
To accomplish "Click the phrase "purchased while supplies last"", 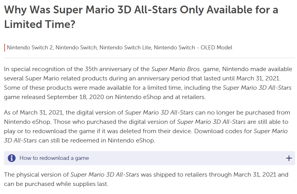I will coord(68,184).
